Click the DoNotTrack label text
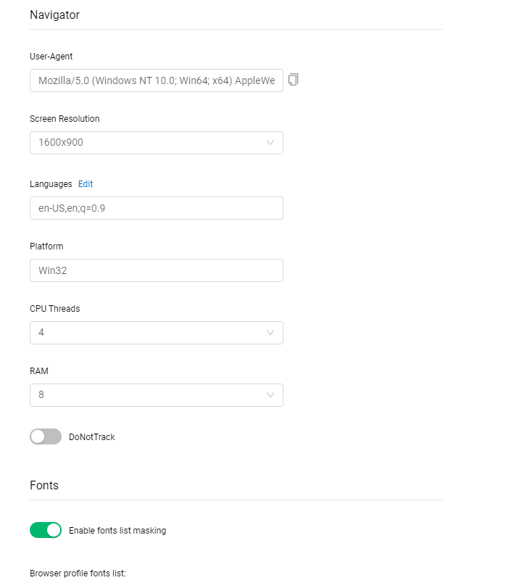The width and height of the screenshot is (506, 588). tap(92, 437)
